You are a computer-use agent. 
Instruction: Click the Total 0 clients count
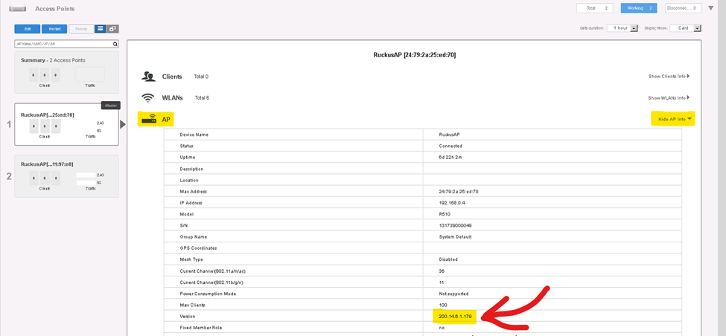(201, 77)
